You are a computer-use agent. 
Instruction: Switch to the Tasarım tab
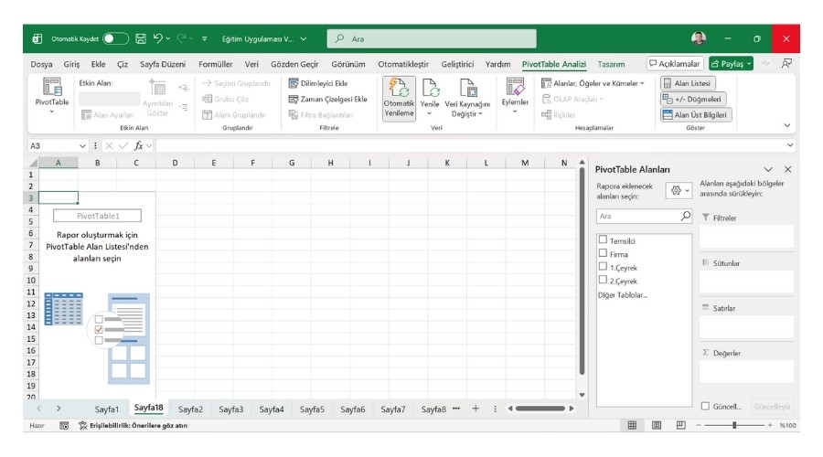[x=611, y=64]
